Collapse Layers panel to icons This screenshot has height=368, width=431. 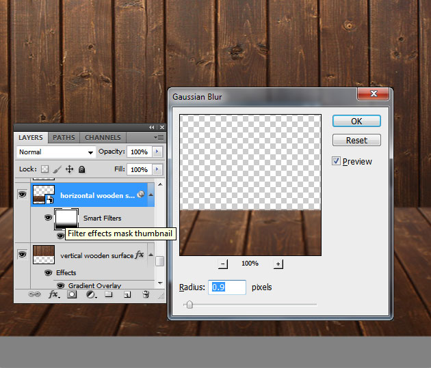coord(151,127)
